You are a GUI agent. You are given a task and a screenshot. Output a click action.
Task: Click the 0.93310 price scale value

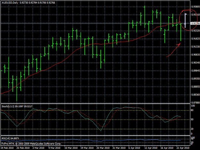196,15
